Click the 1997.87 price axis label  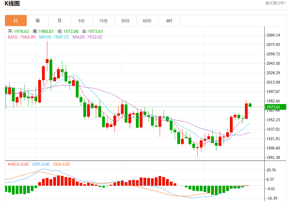(x=273, y=92)
